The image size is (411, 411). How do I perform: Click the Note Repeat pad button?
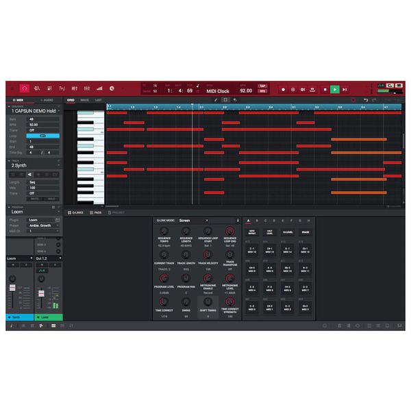(252, 232)
